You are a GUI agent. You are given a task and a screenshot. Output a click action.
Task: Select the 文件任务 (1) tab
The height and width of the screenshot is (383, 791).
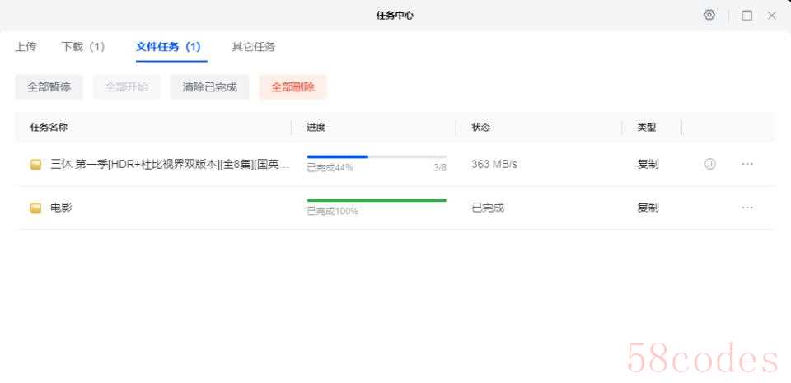pos(168,47)
